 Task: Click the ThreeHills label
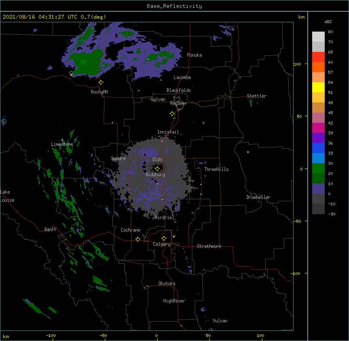(216, 169)
